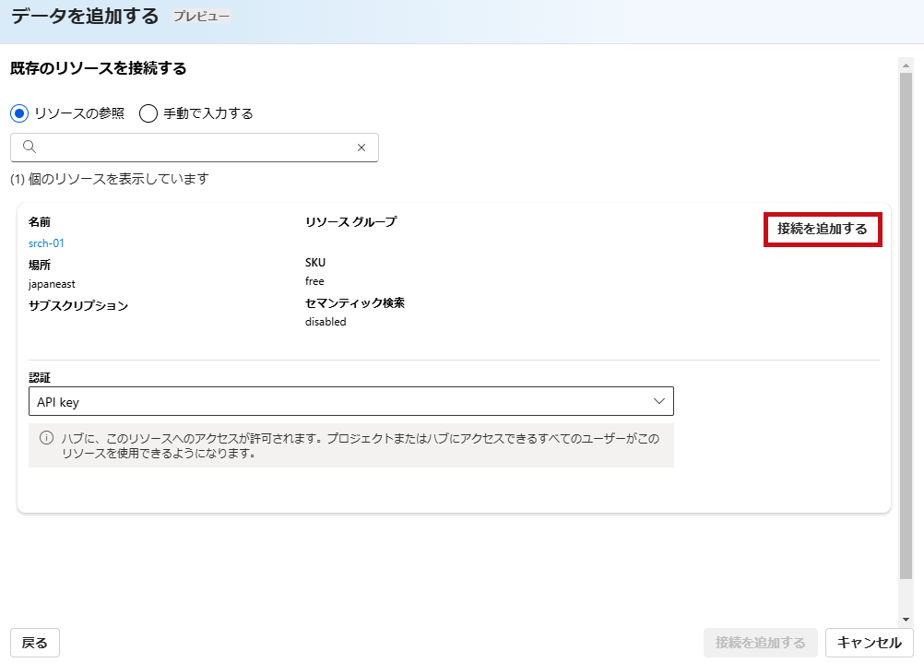Select the リソースの参照 radio button
924x663 pixels.
click(x=19, y=113)
